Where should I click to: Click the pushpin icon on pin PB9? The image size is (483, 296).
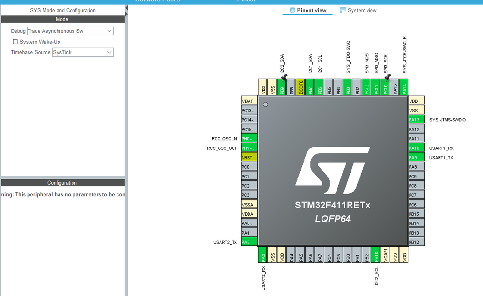[x=284, y=77]
